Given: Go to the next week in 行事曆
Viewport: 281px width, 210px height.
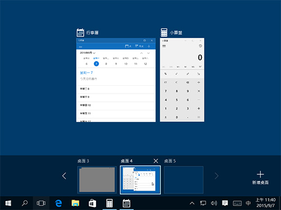Looking at the screenshot, I should [x=148, y=53].
